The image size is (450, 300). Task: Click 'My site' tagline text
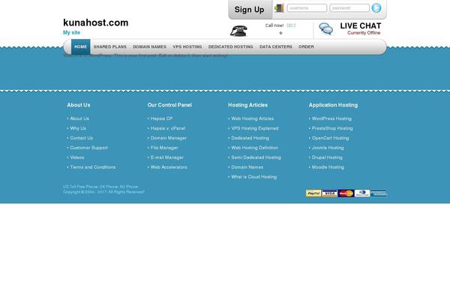pyautogui.click(x=72, y=32)
